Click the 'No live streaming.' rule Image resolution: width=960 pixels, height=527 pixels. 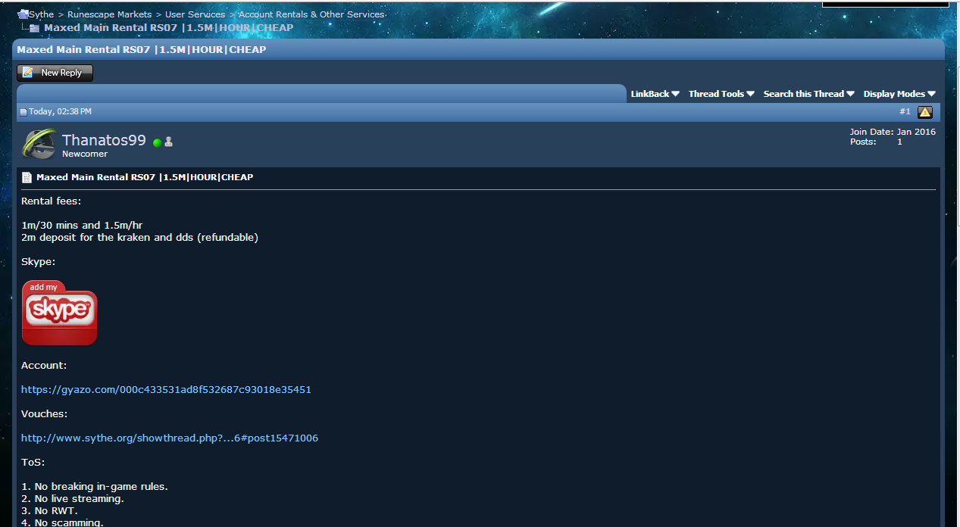click(73, 499)
